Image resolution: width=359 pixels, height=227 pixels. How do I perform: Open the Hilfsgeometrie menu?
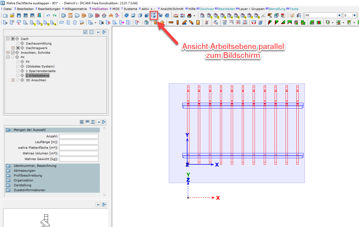(x=76, y=9)
